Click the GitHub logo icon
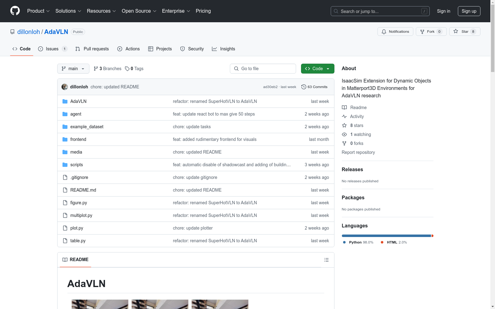Screen dimensions: 495x309 [15, 11]
